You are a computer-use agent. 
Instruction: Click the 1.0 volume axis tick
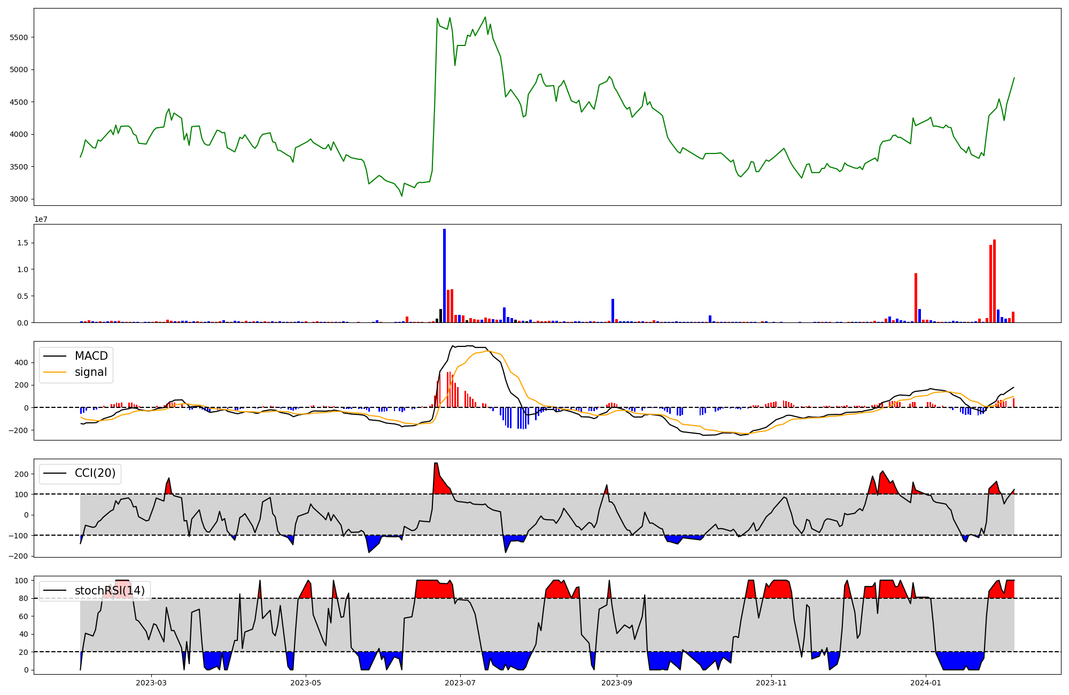point(24,269)
